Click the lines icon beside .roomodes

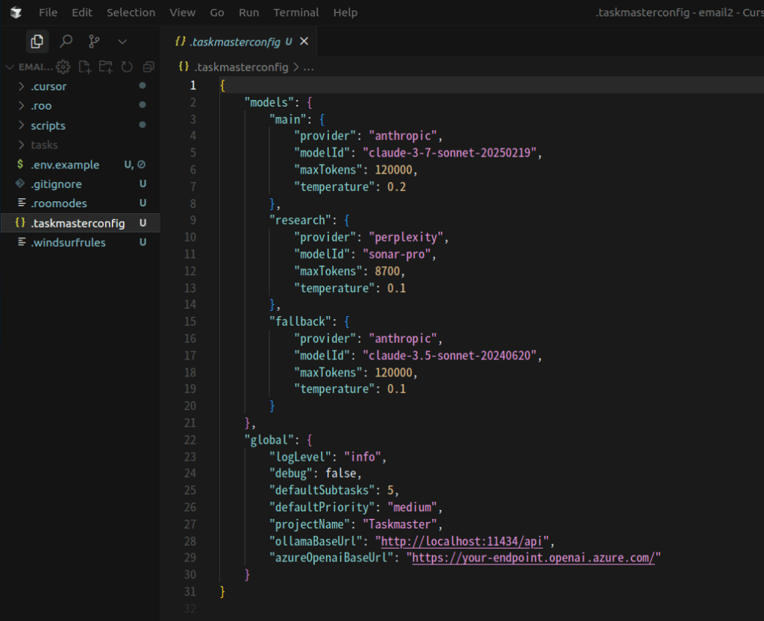click(22, 203)
